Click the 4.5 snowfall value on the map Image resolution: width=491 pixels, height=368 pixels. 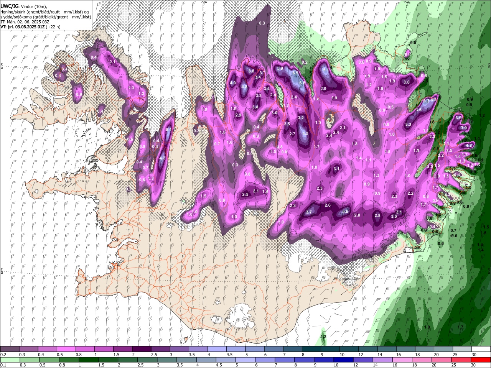point(305,133)
